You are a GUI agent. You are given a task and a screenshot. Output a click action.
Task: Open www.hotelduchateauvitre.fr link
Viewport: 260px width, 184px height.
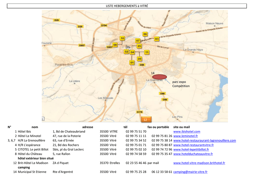[193, 154]
